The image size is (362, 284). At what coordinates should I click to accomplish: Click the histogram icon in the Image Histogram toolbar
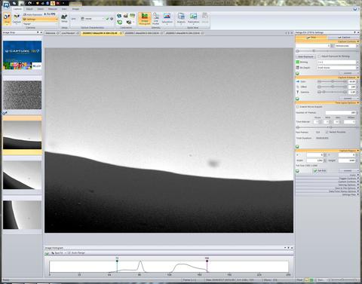[x=47, y=253]
